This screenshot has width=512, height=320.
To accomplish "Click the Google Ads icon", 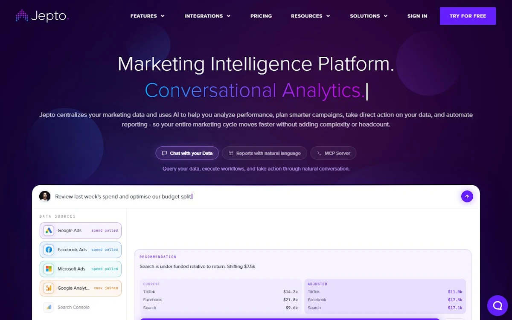I will [x=49, y=230].
